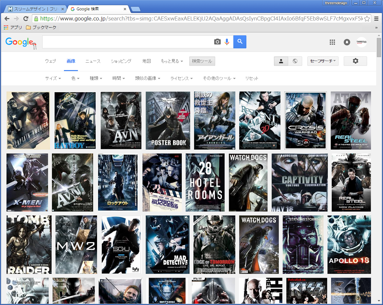The width and height of the screenshot is (383, 305).
Task: Toggle personal results person icon
Action: pos(281,61)
